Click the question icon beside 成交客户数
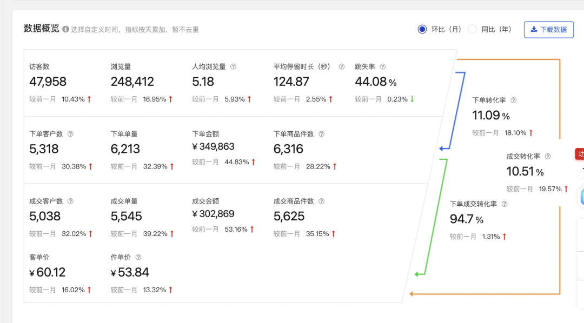 (71, 201)
